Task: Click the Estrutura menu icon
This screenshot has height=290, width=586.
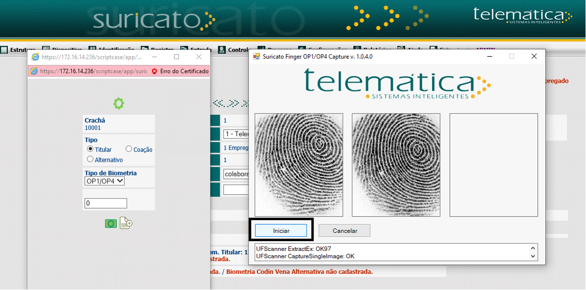Action: [x=4, y=50]
